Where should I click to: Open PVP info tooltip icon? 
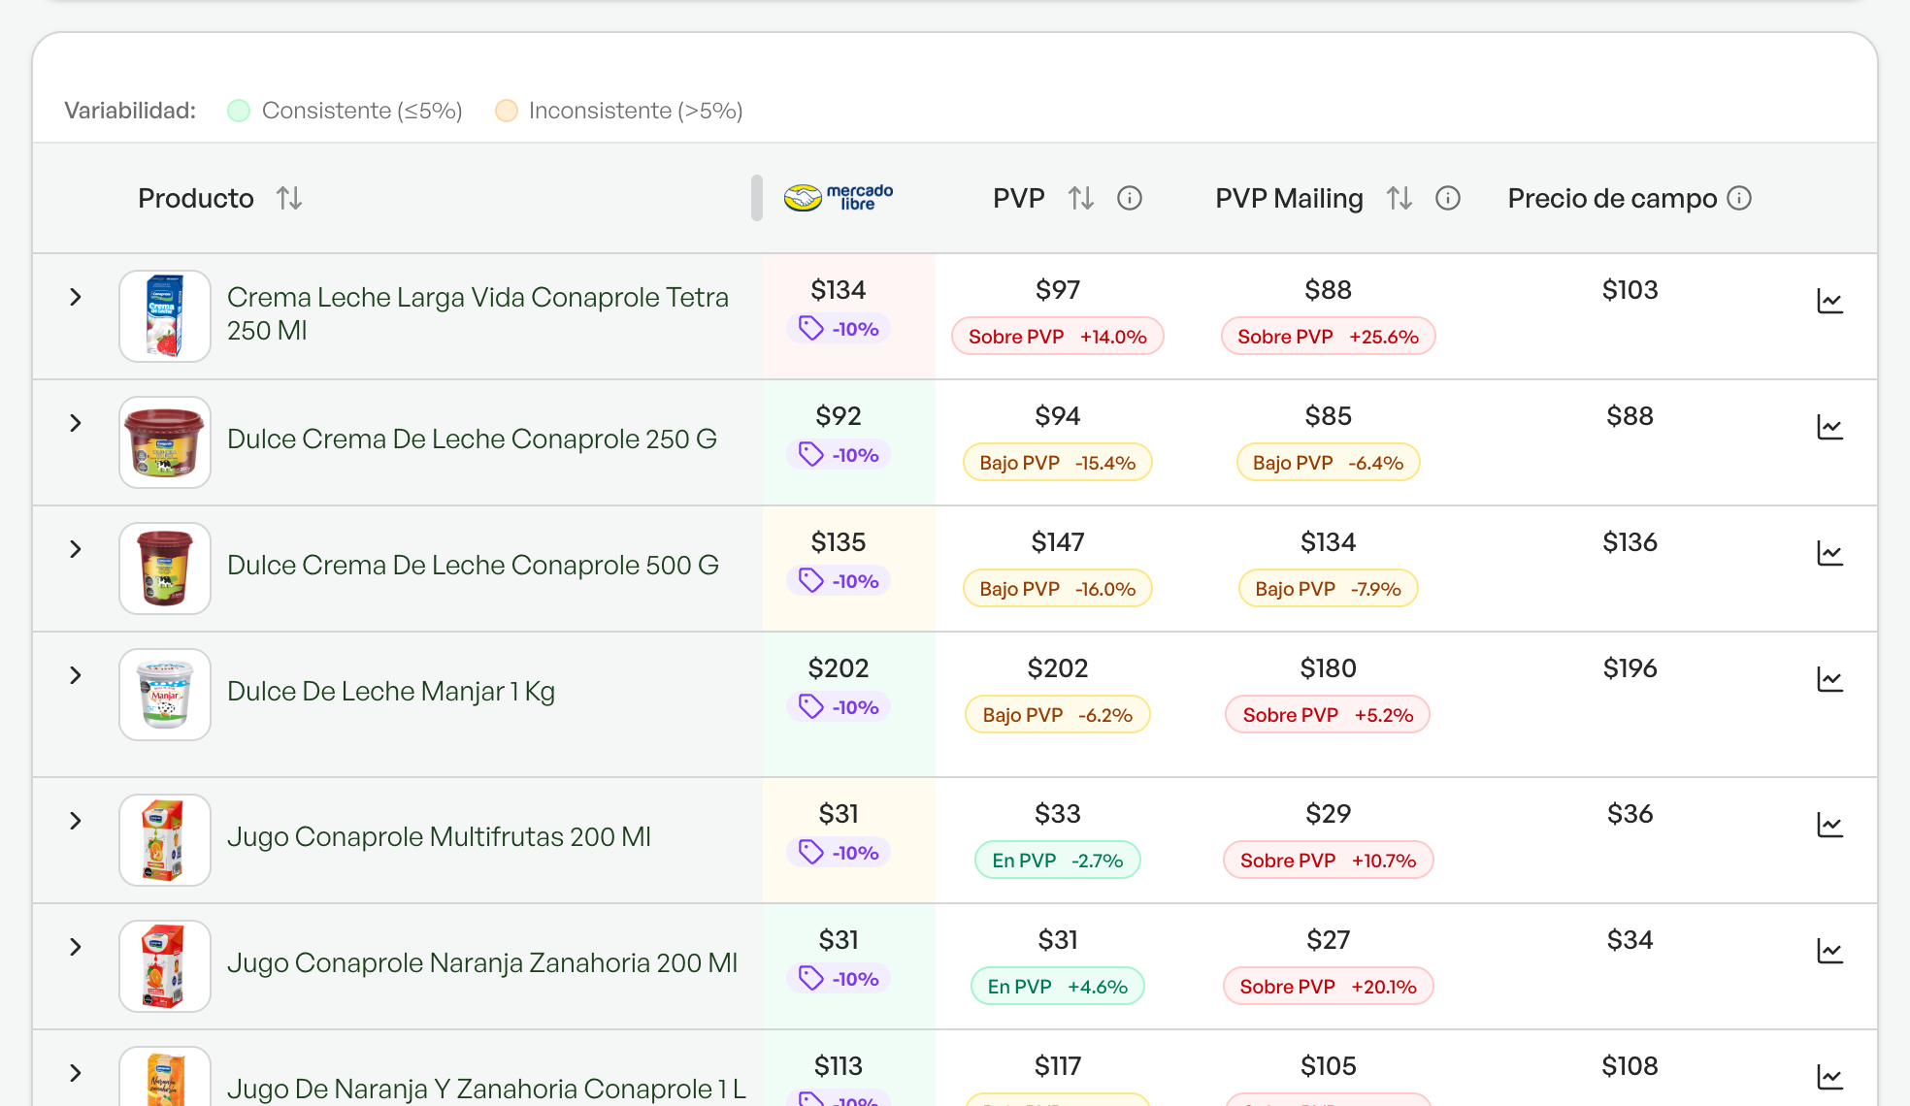1129,198
